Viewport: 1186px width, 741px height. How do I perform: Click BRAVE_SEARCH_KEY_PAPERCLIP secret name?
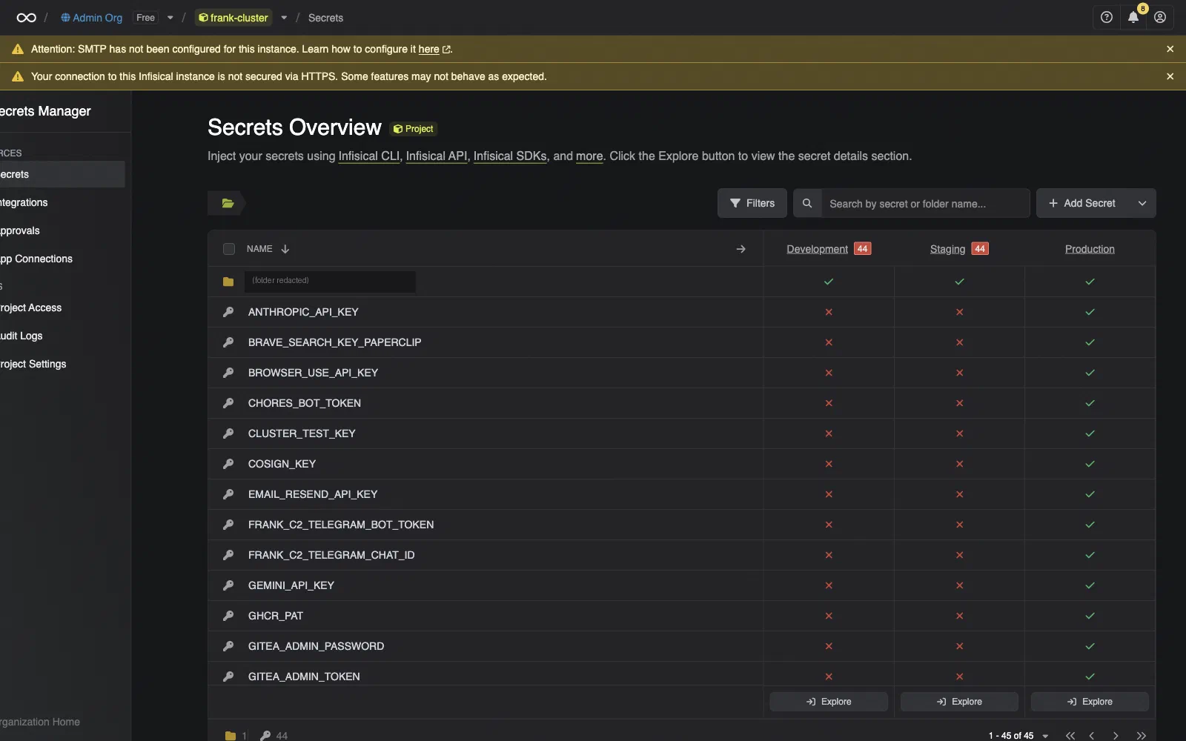point(334,342)
